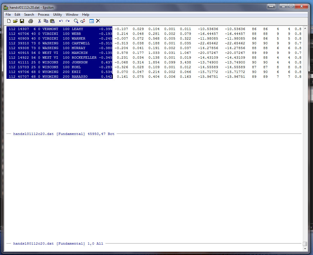Click the buffer list window icon
The height and width of the screenshot is (255, 313).
click(x=91, y=21)
